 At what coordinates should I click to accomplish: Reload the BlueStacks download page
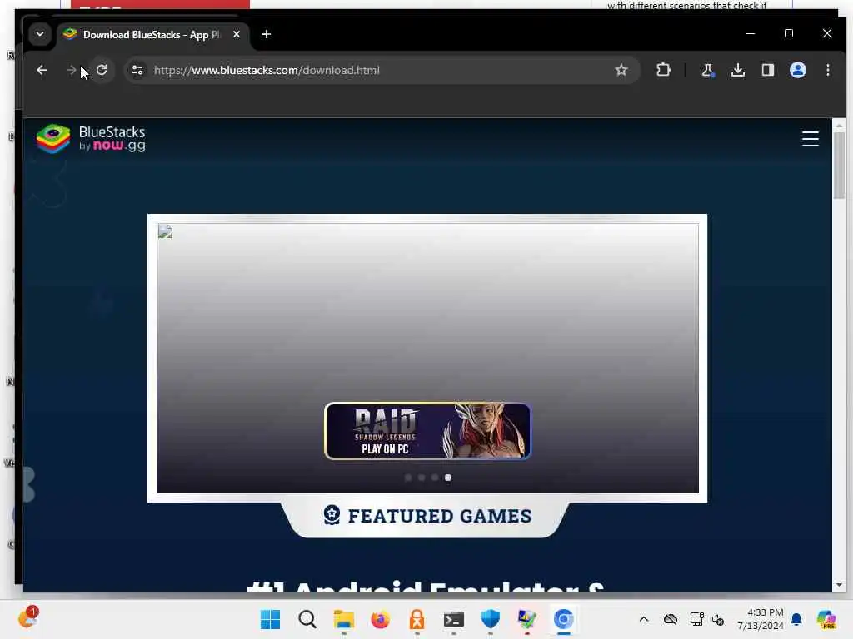pyautogui.click(x=102, y=70)
